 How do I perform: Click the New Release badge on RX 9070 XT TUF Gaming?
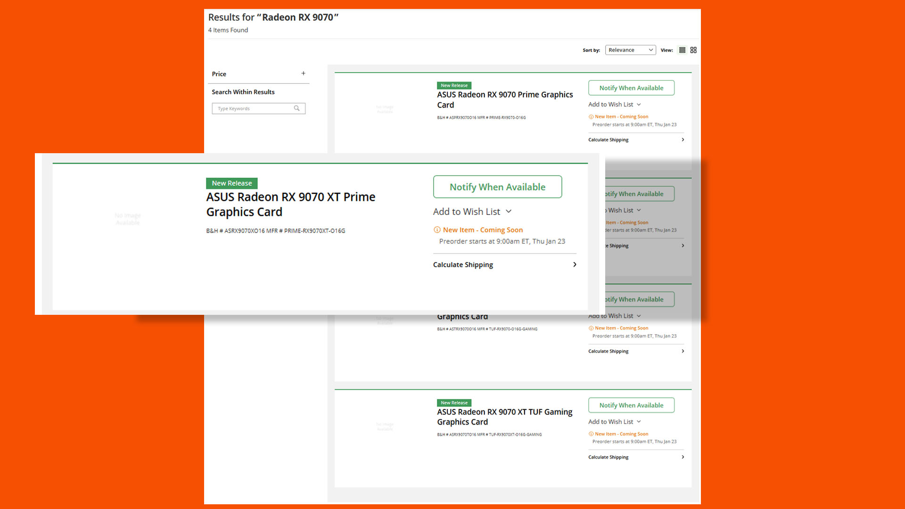(x=454, y=402)
